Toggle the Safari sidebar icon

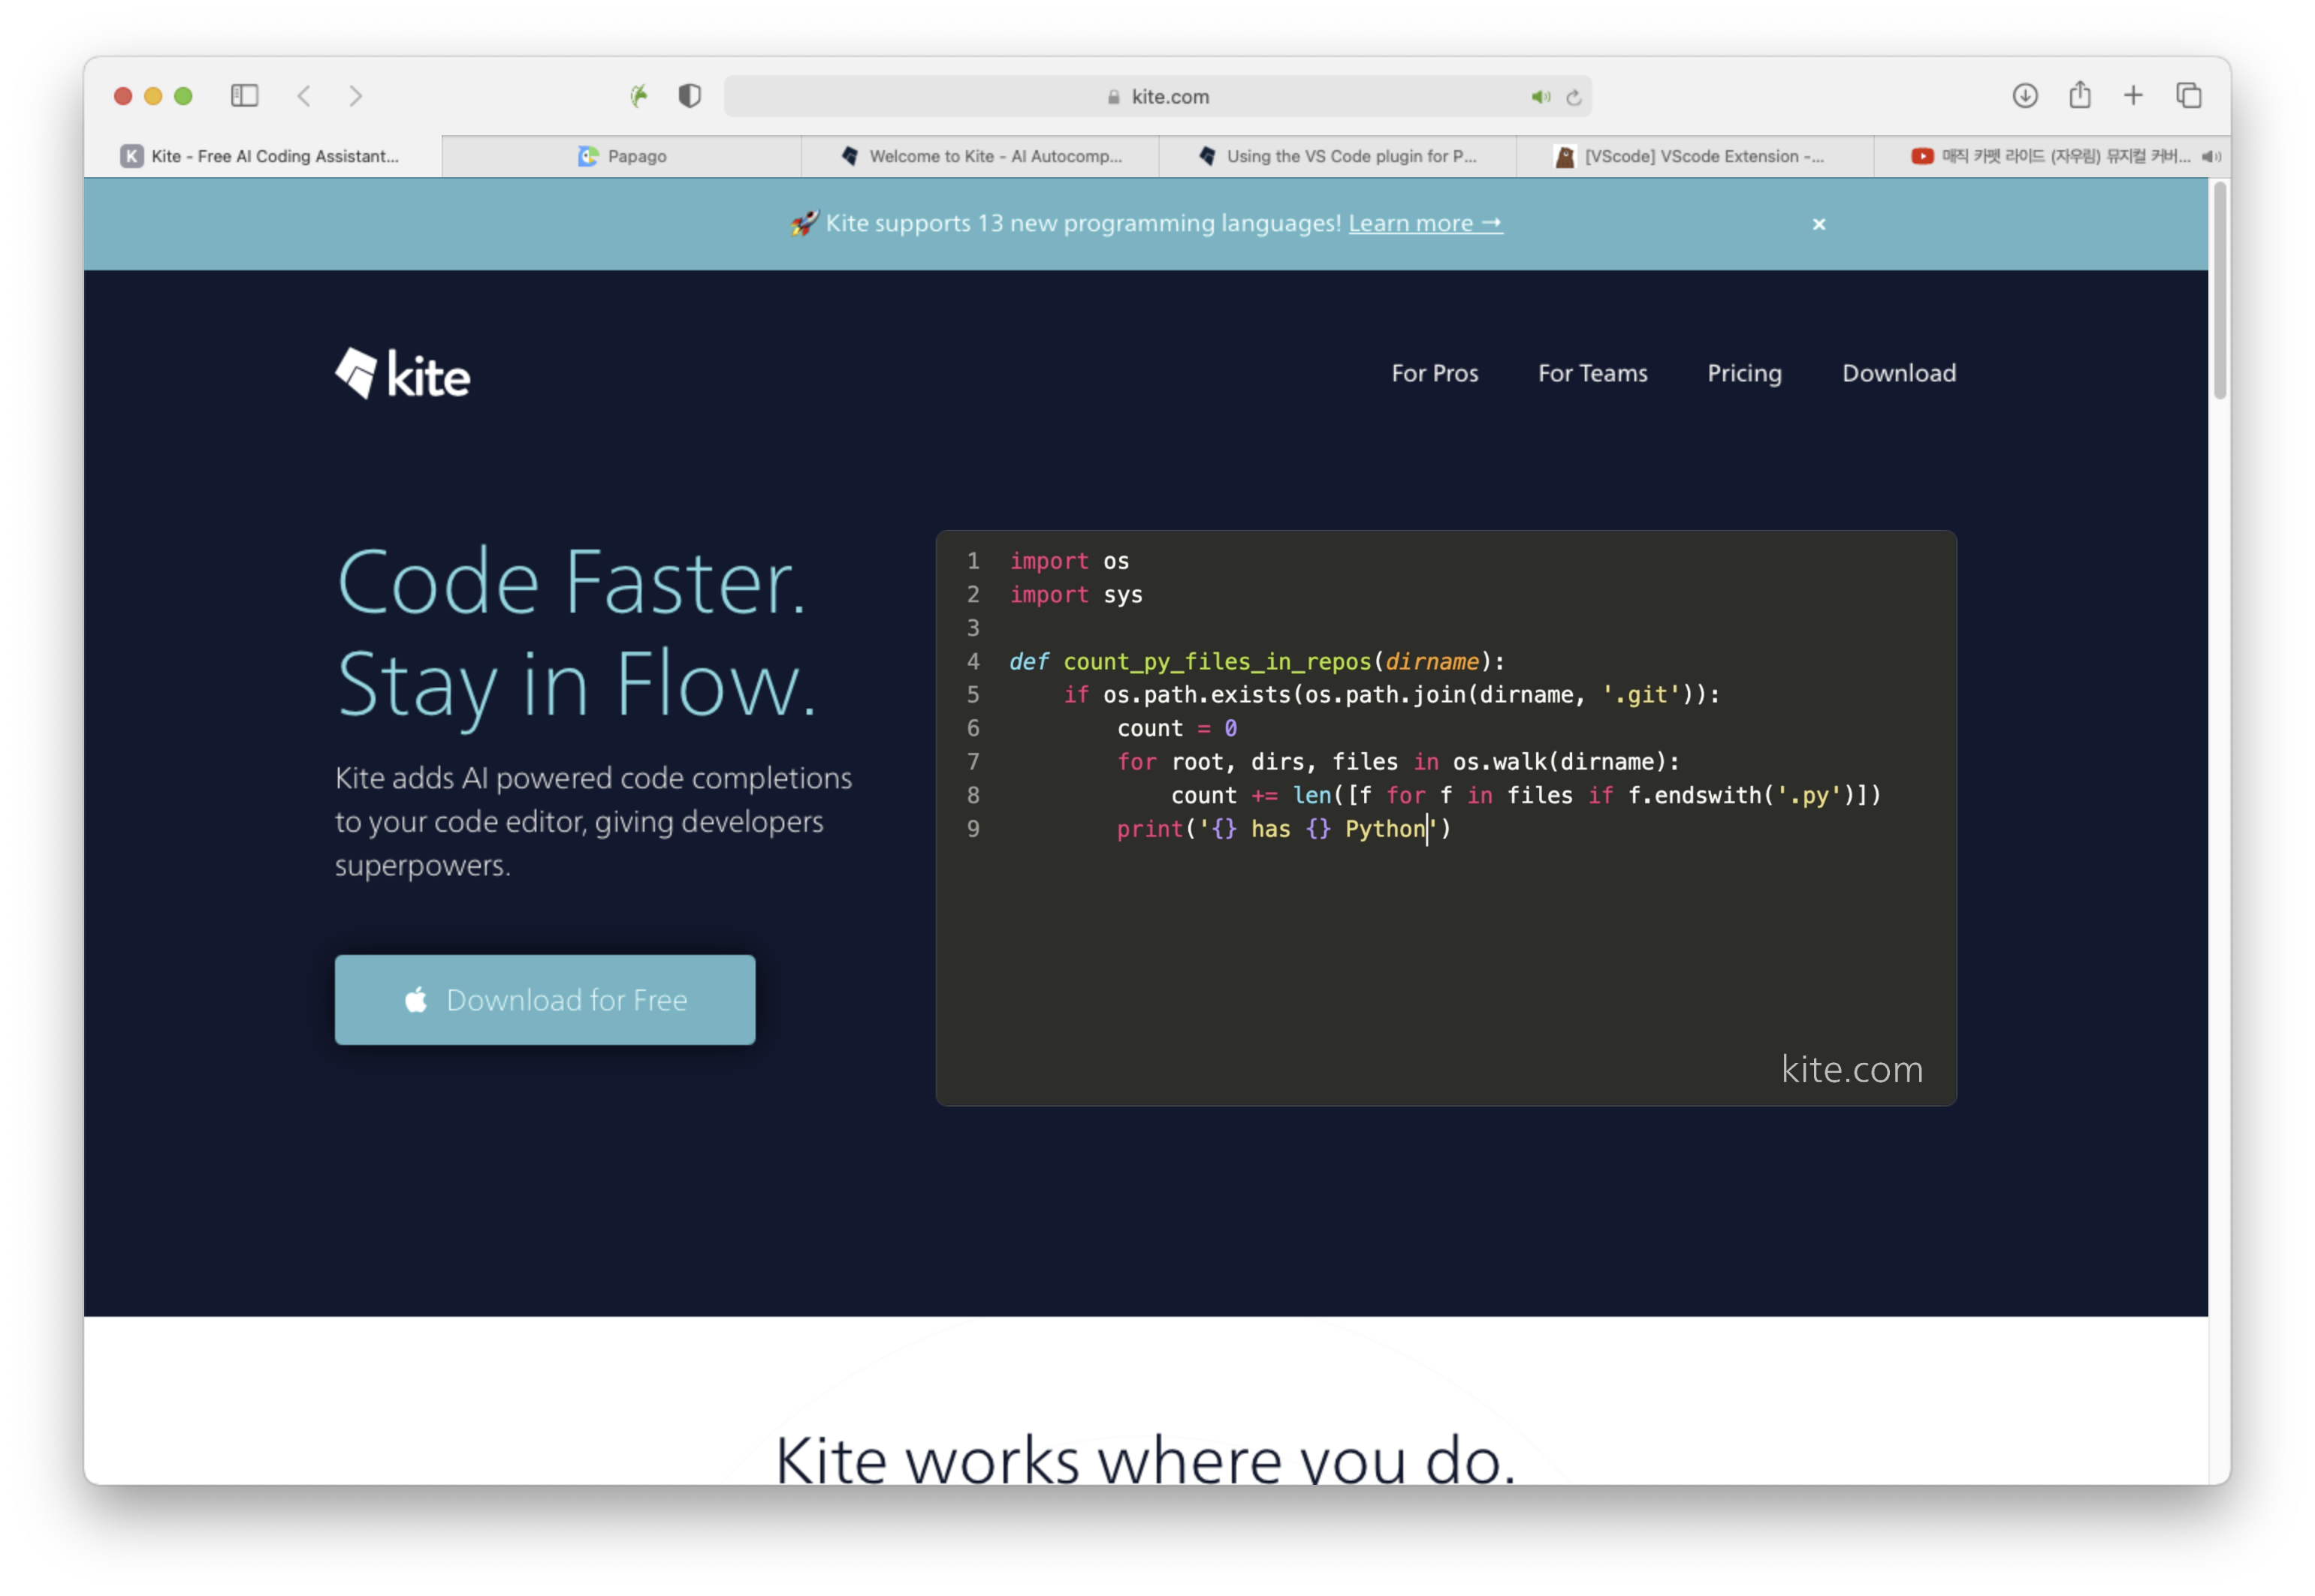(244, 96)
